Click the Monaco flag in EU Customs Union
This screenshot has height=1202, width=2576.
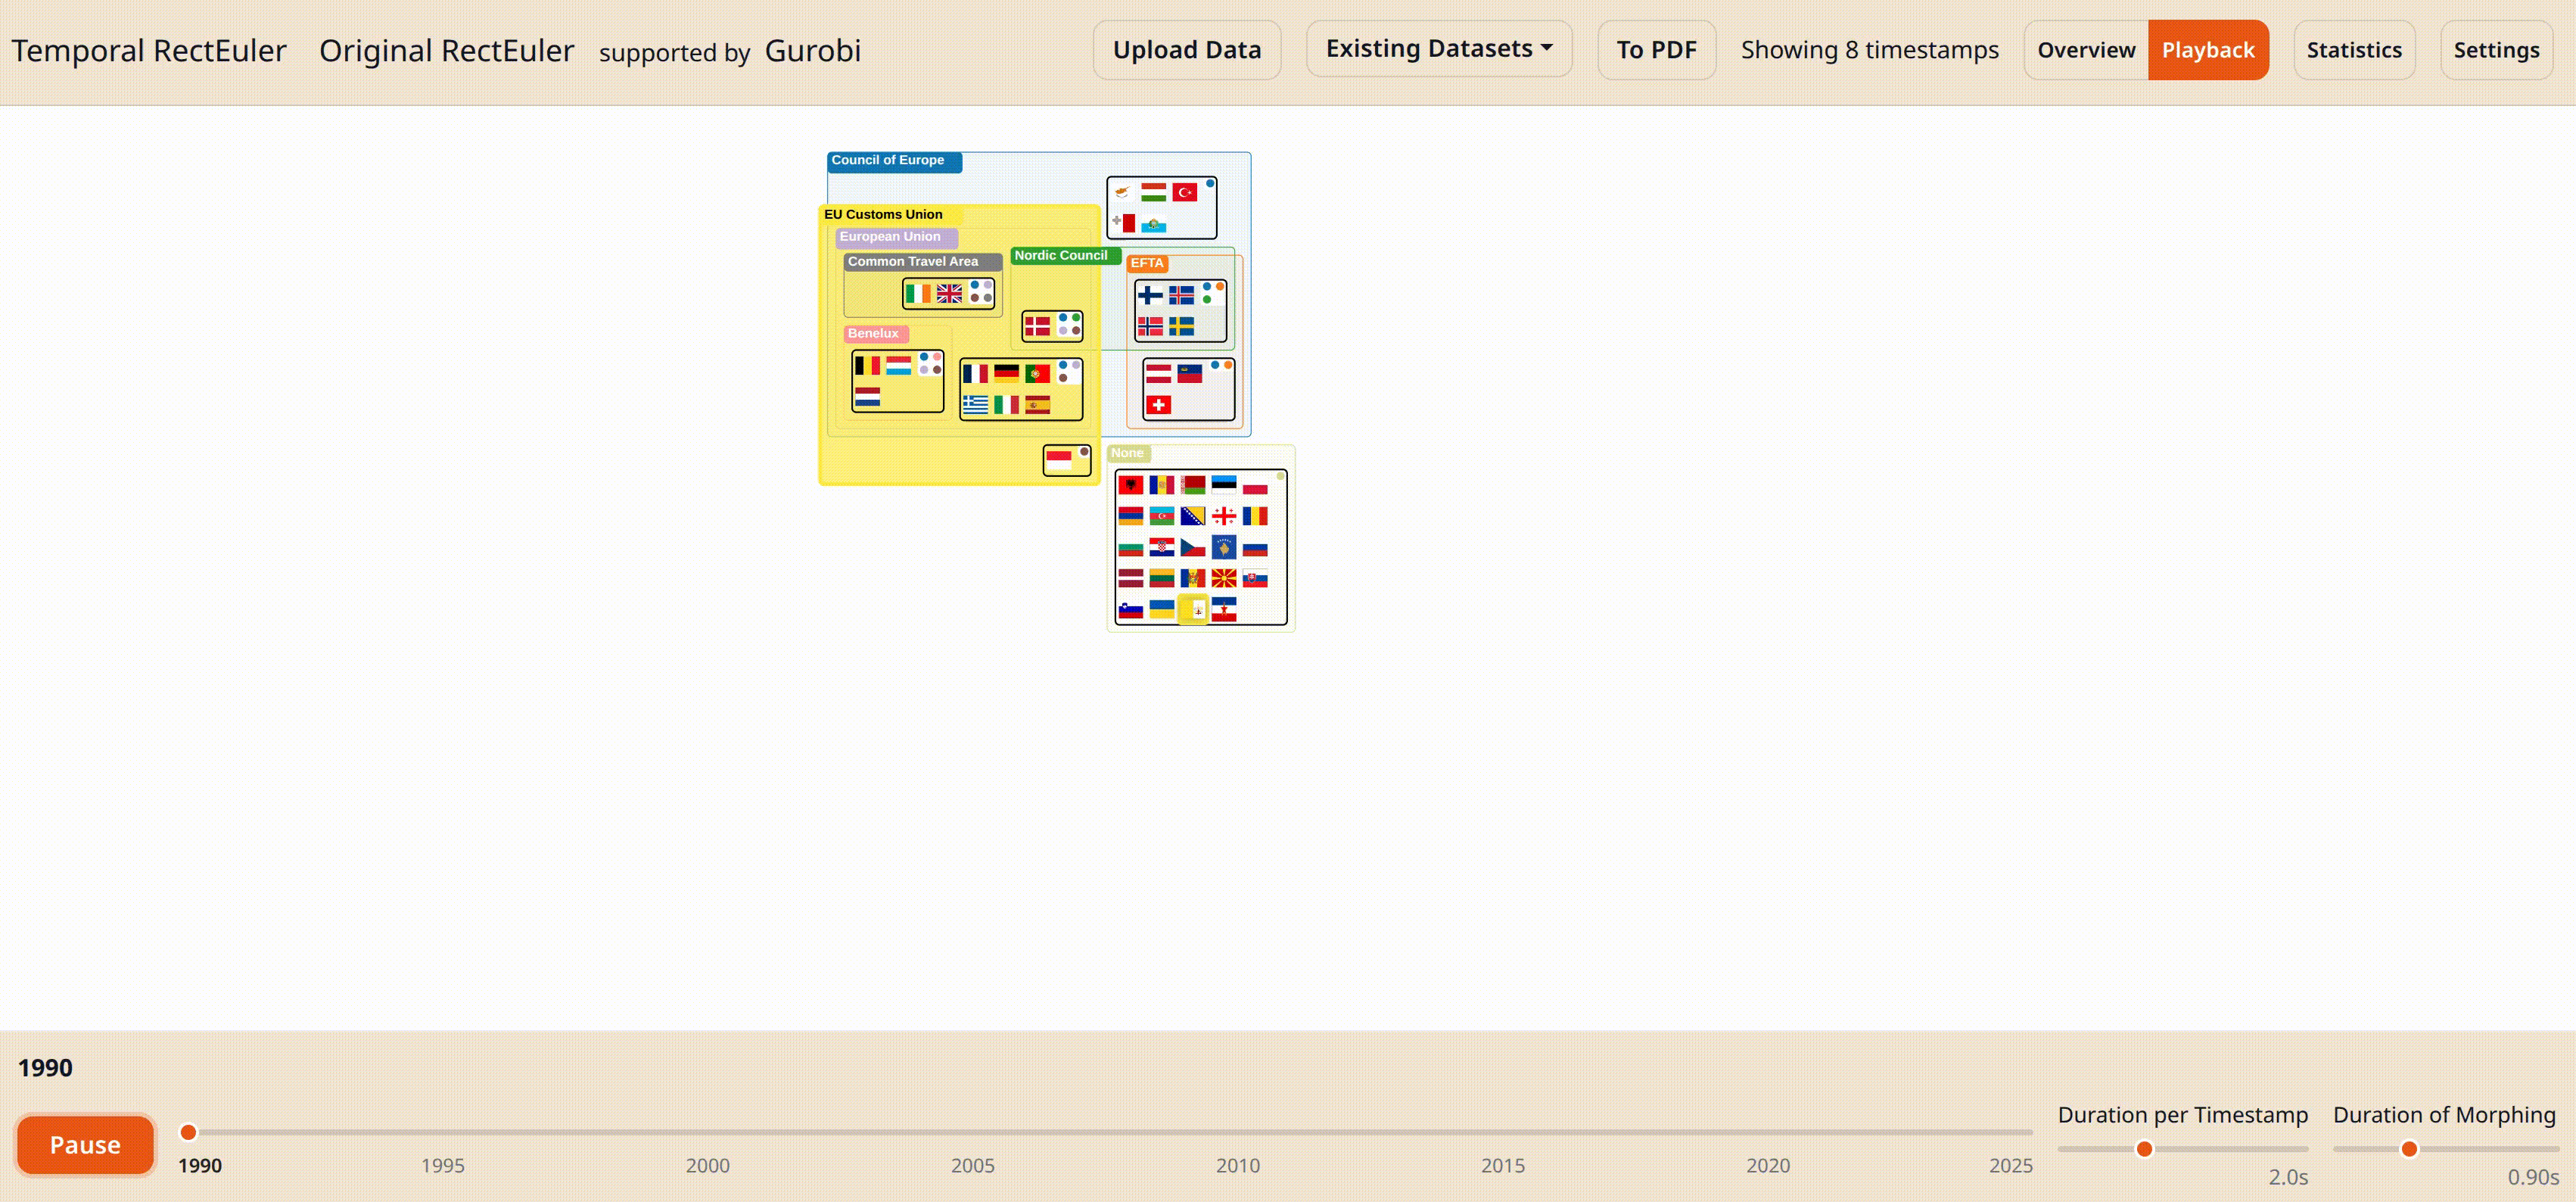(1059, 461)
